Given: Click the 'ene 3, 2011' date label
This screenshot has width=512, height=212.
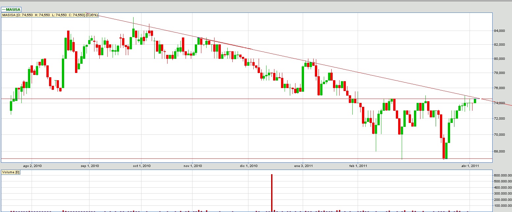Looking at the screenshot, I should [303, 166].
